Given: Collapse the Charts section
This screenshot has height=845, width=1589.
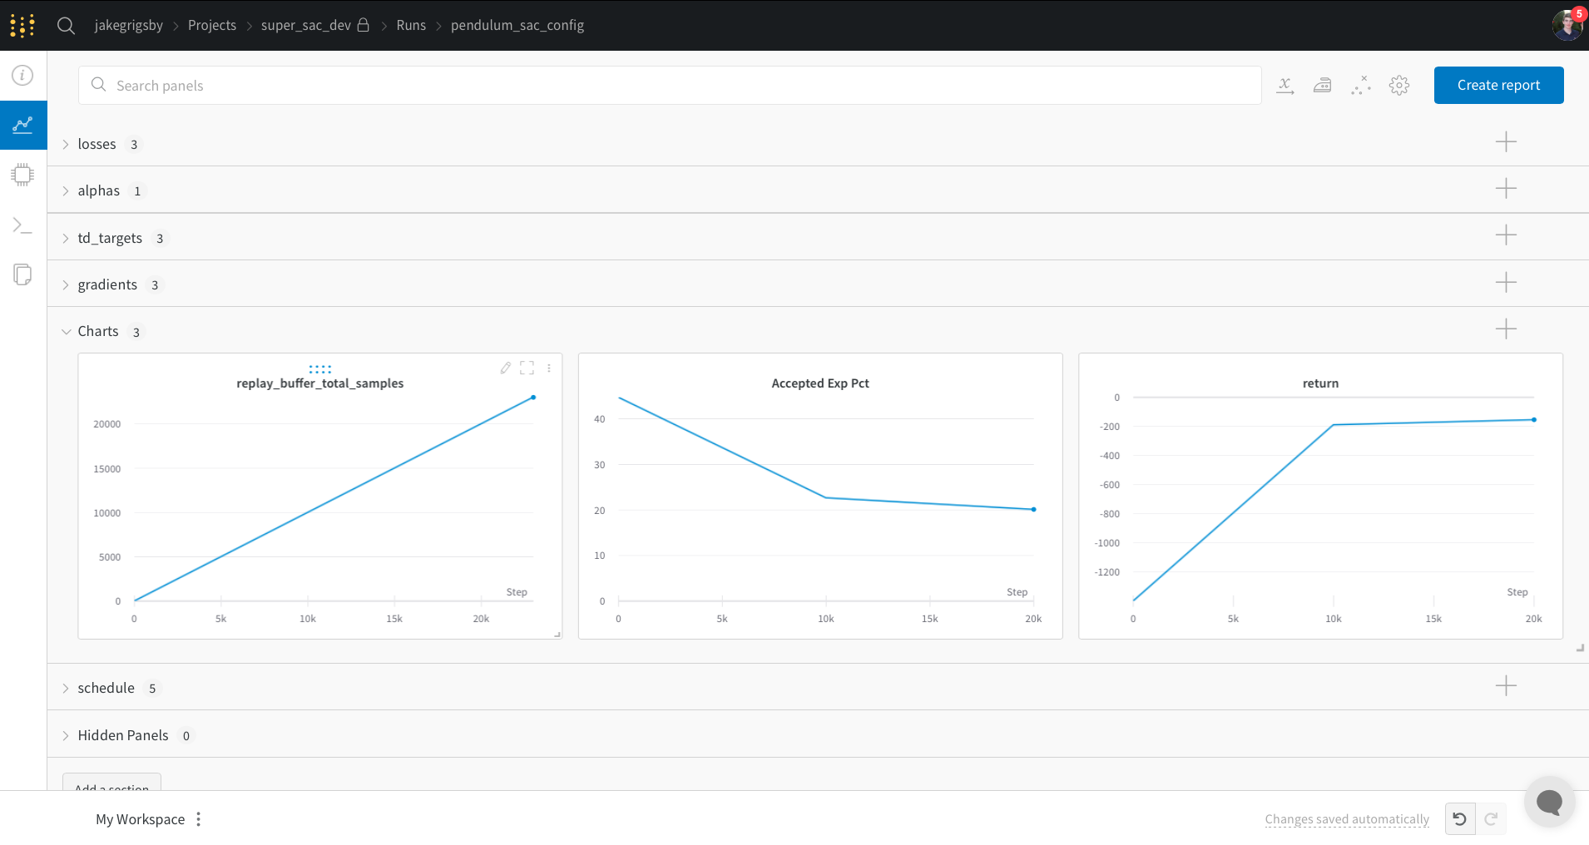Looking at the screenshot, I should click(66, 332).
